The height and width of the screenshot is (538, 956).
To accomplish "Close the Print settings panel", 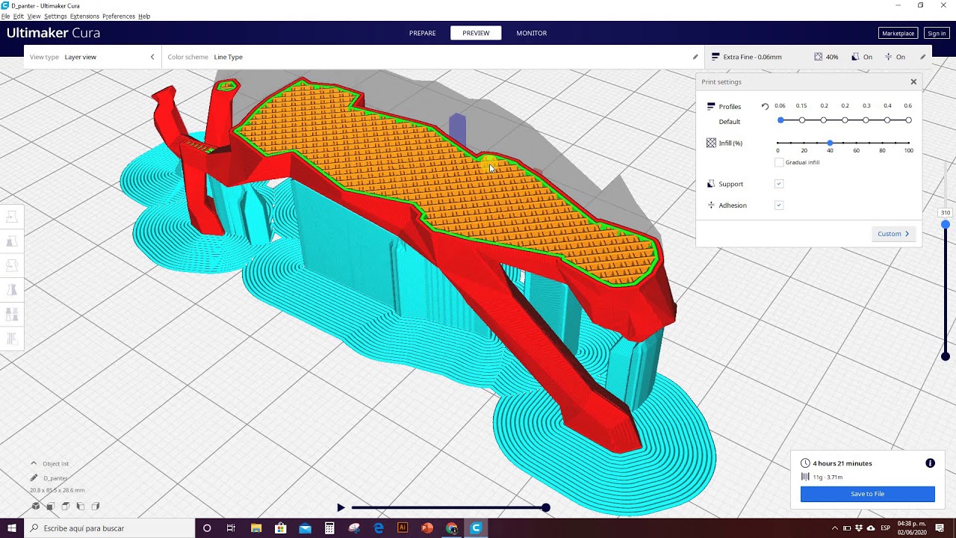I will click(913, 81).
